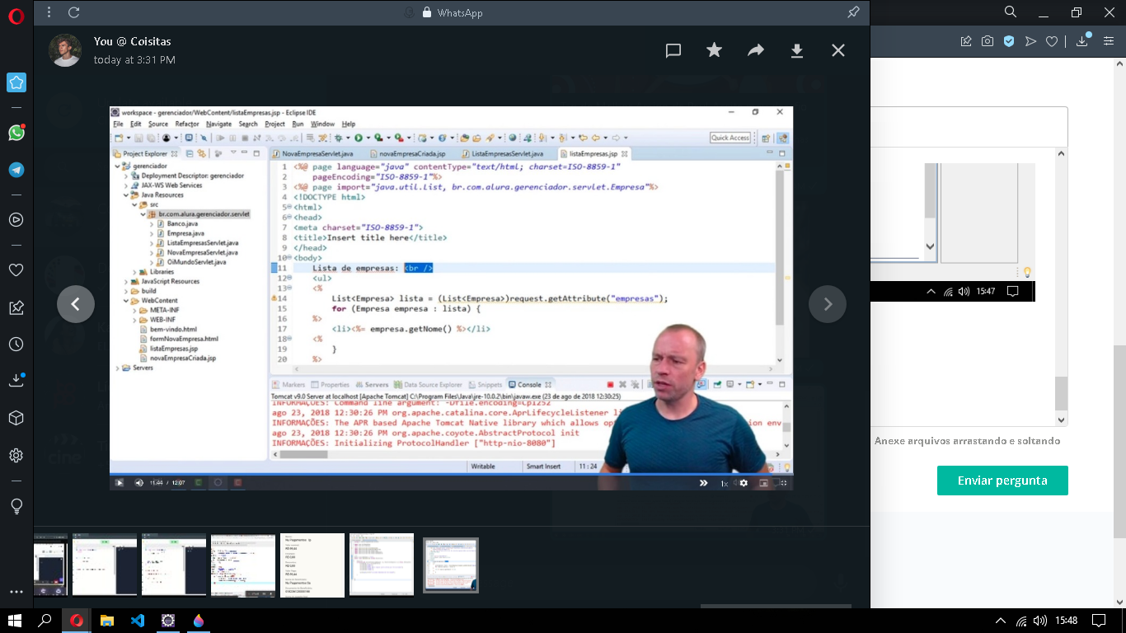Open the Workspaces icon in Opera sidebar
1126x633 pixels.
tap(16, 82)
